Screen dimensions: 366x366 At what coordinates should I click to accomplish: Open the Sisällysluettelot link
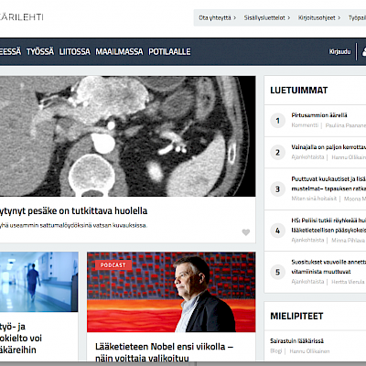pyautogui.click(x=267, y=17)
